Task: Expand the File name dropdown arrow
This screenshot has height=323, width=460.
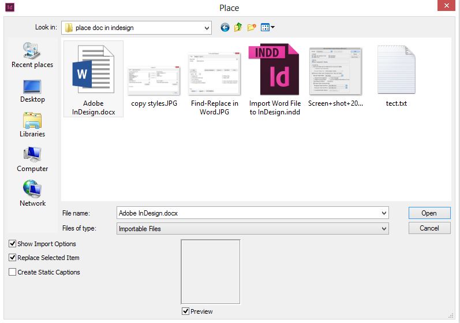Action: tap(384, 213)
